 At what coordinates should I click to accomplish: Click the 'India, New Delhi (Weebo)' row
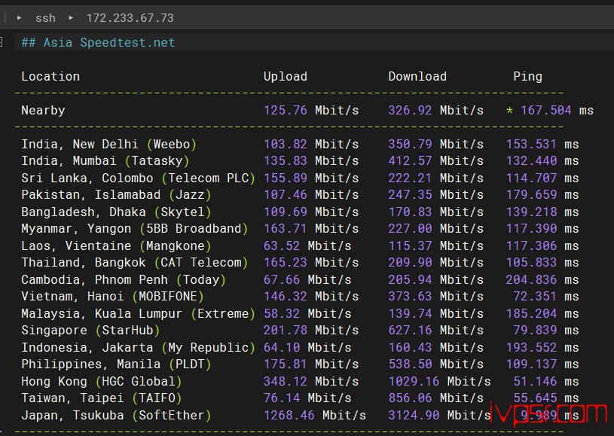300,144
